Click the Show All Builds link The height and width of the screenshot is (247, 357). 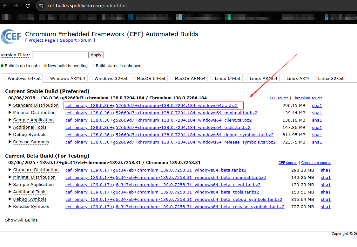[x=21, y=220]
